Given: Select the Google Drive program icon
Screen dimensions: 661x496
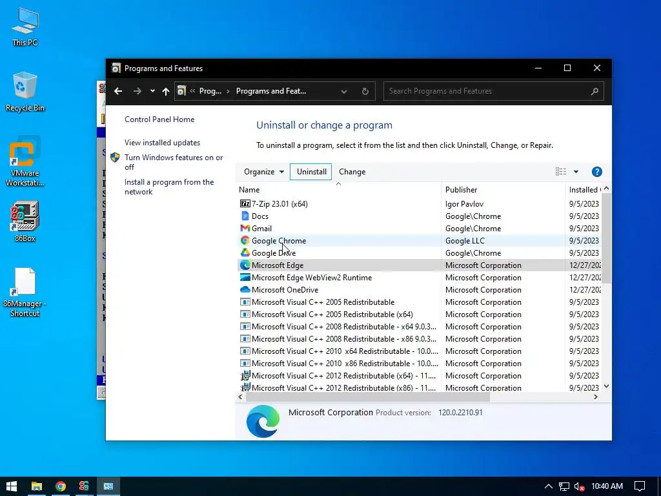Looking at the screenshot, I should [x=245, y=253].
